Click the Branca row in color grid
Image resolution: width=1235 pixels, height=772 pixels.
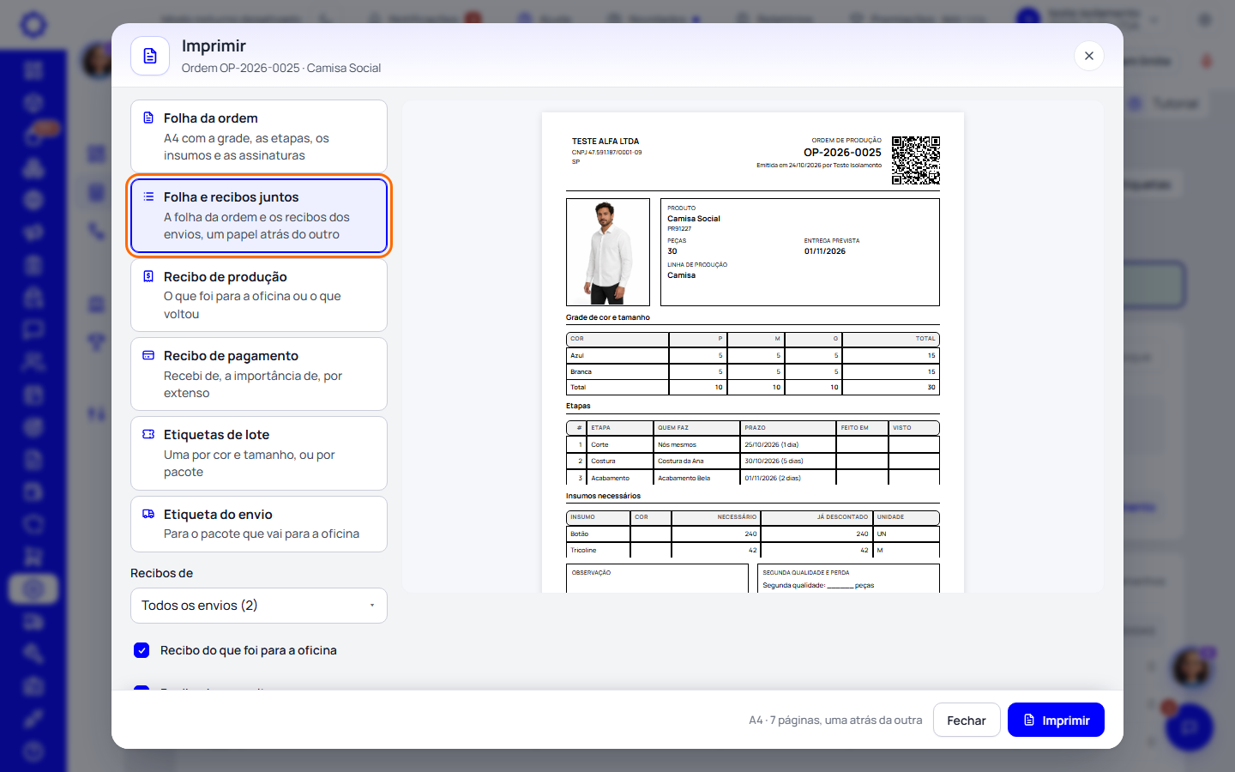point(752,371)
